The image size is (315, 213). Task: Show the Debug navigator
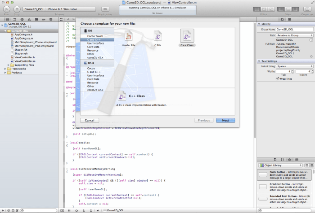tap(36, 19)
